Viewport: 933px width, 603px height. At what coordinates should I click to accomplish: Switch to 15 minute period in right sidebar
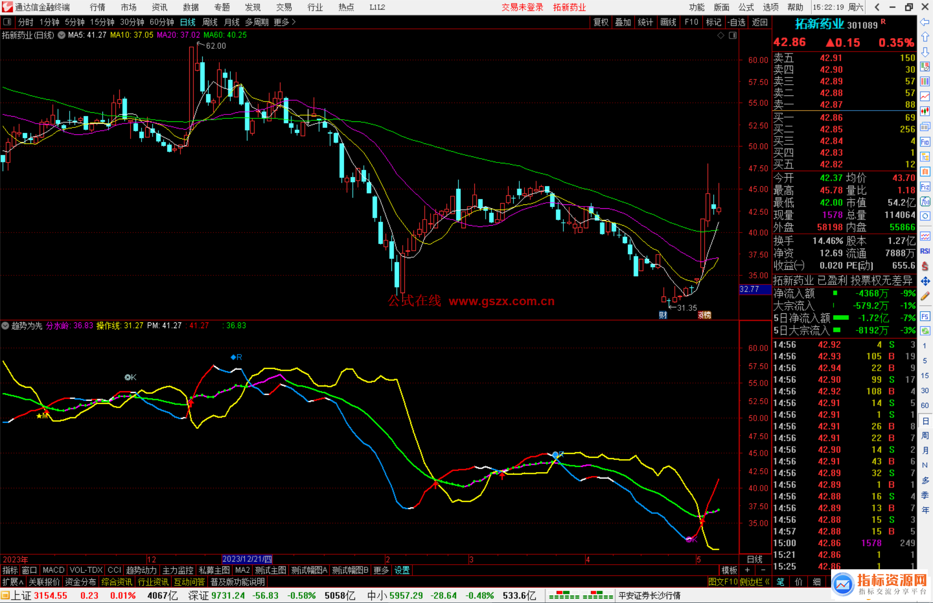click(x=925, y=376)
